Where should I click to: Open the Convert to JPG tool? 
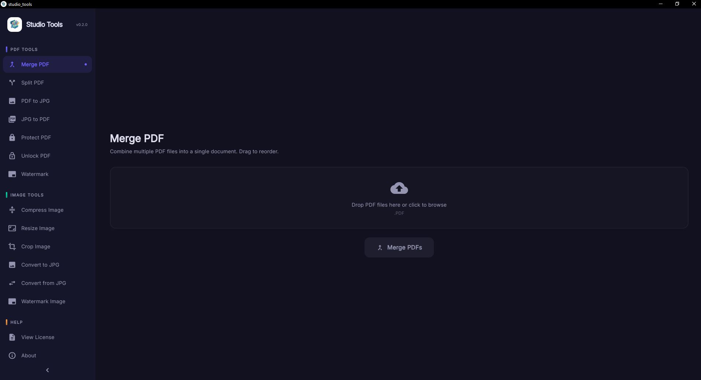coord(40,265)
